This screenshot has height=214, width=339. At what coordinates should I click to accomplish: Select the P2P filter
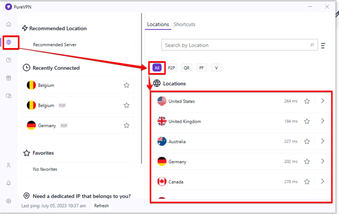point(171,68)
